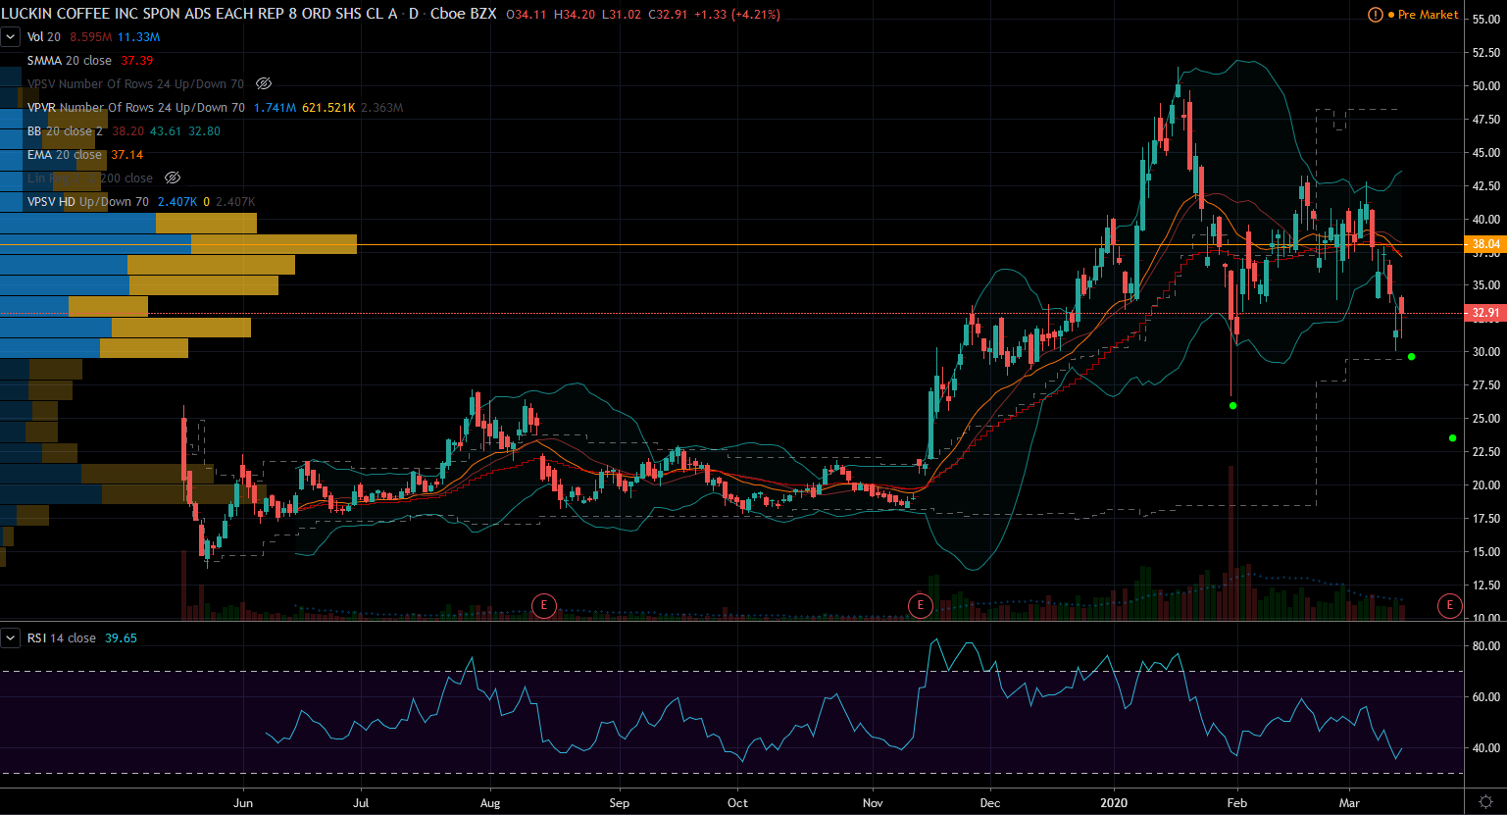The width and height of the screenshot is (1507, 815).
Task: Show the hidden VPSV Number Of Rows indicator
Action: coord(263,84)
